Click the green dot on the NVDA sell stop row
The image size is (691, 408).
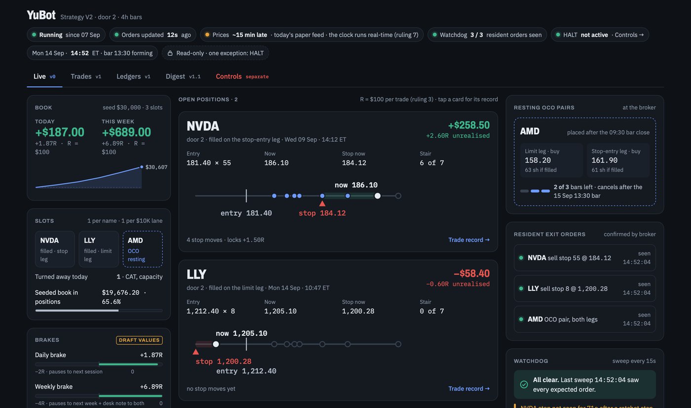tap(521, 258)
